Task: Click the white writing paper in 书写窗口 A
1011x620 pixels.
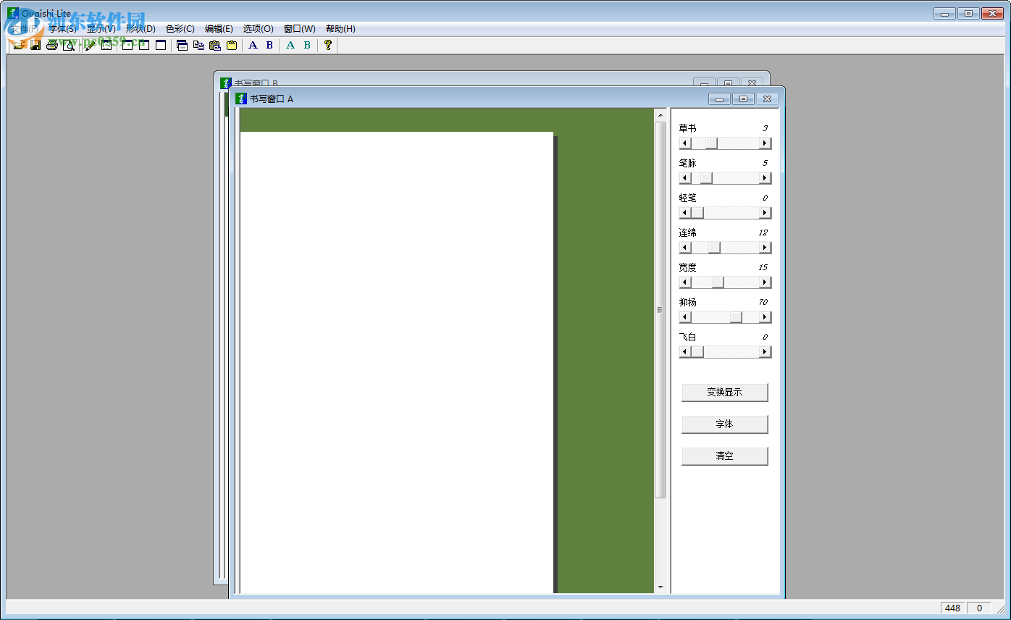Action: point(397,362)
